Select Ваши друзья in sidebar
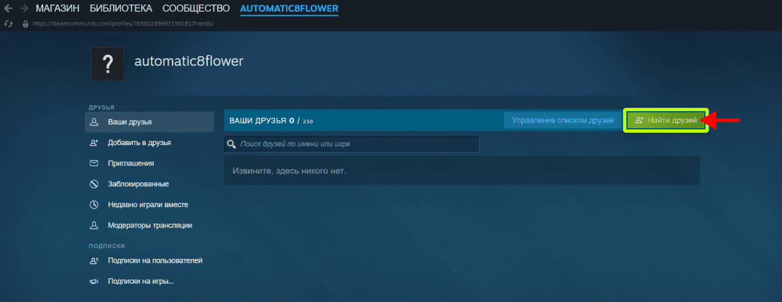Image resolution: width=782 pixels, height=302 pixels. [150, 122]
